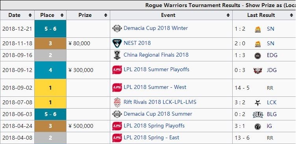
Task: Sort table by Prize column arrows
Action: (105, 15)
